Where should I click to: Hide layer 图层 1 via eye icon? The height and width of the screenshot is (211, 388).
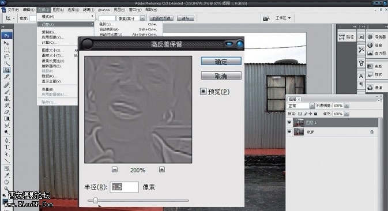coord(289,122)
